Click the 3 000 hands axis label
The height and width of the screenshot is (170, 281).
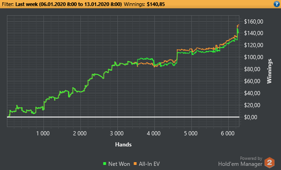click(x=117, y=134)
